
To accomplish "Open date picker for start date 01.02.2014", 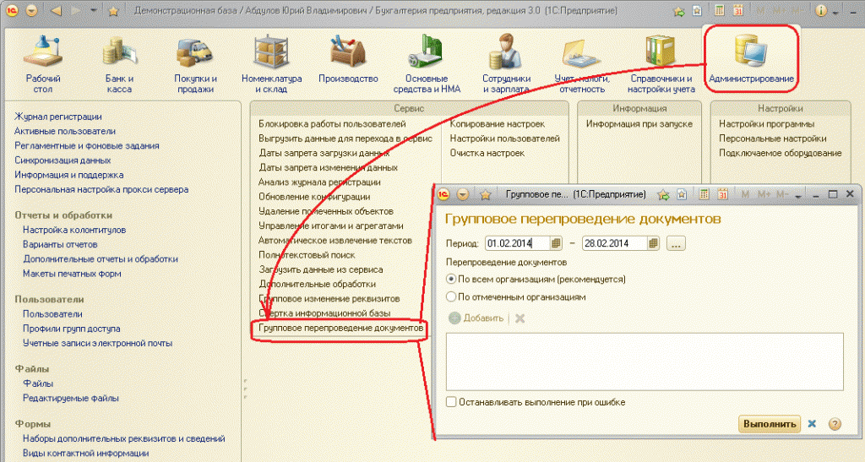I will coord(556,244).
